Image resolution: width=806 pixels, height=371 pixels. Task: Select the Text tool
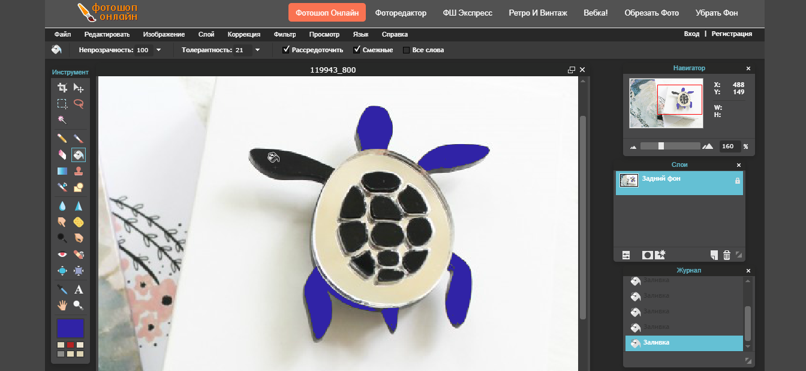pyautogui.click(x=78, y=289)
